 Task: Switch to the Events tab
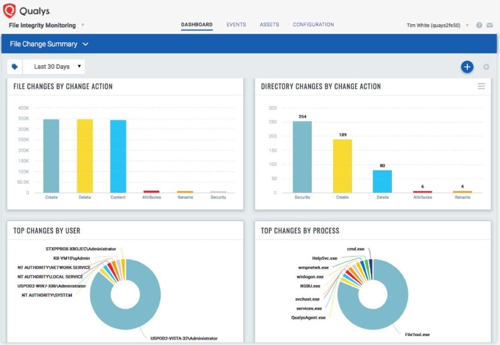click(x=236, y=24)
